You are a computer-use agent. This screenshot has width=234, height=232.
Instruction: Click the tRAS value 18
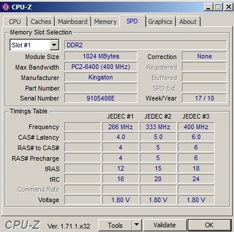[196, 168]
